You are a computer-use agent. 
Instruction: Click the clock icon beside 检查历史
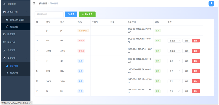(7, 27)
